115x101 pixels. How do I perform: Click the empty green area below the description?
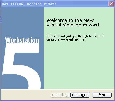79,65
